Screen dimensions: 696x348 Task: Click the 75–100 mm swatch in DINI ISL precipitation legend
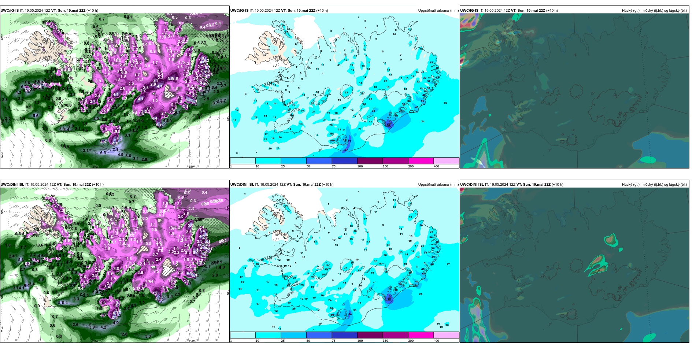344,335
